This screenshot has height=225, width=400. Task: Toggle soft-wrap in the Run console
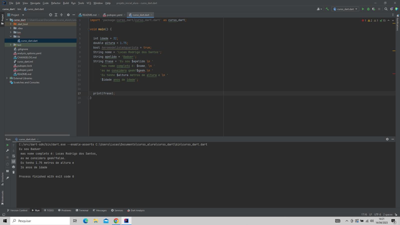[13, 156]
